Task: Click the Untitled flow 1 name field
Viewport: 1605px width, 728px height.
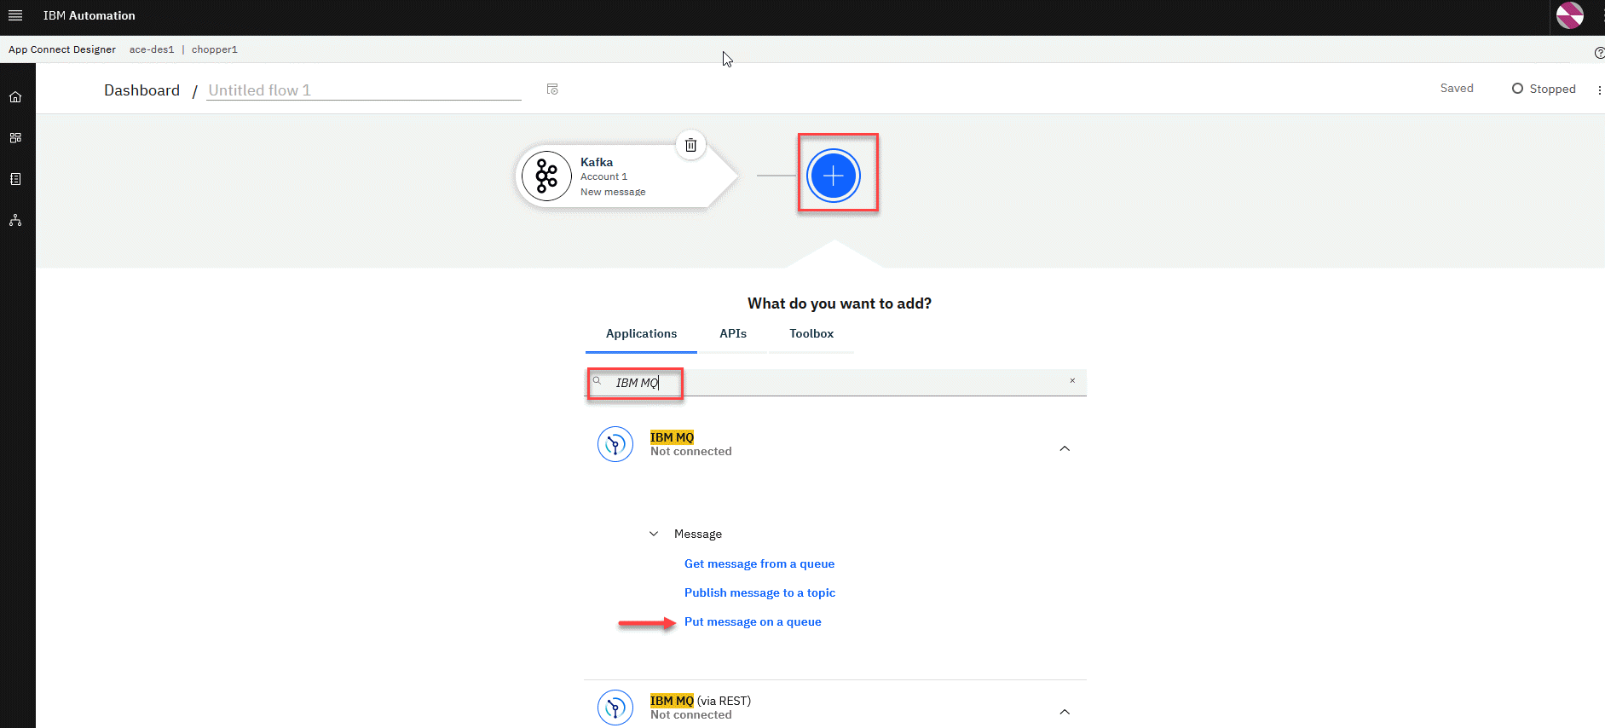Action: 363,90
